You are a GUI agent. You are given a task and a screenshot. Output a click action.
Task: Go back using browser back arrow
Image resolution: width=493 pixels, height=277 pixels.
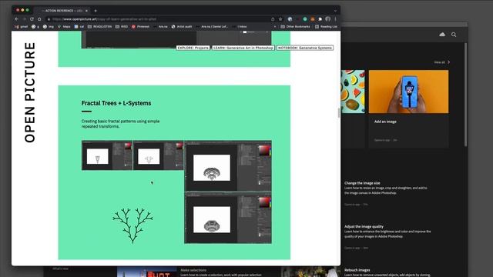coord(17,19)
